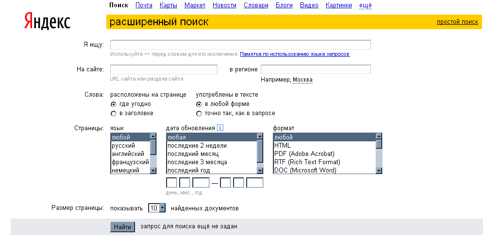Click language list scroll-up arrow

(x=153, y=137)
